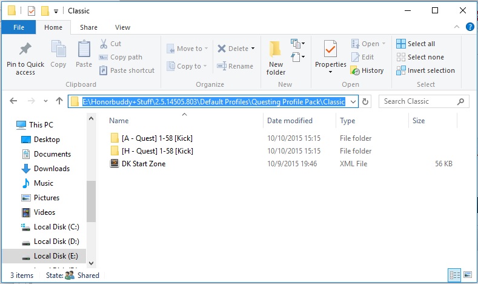Image resolution: width=478 pixels, height=284 pixels.
Task: Expand address bar history dropdown
Action: (353, 102)
